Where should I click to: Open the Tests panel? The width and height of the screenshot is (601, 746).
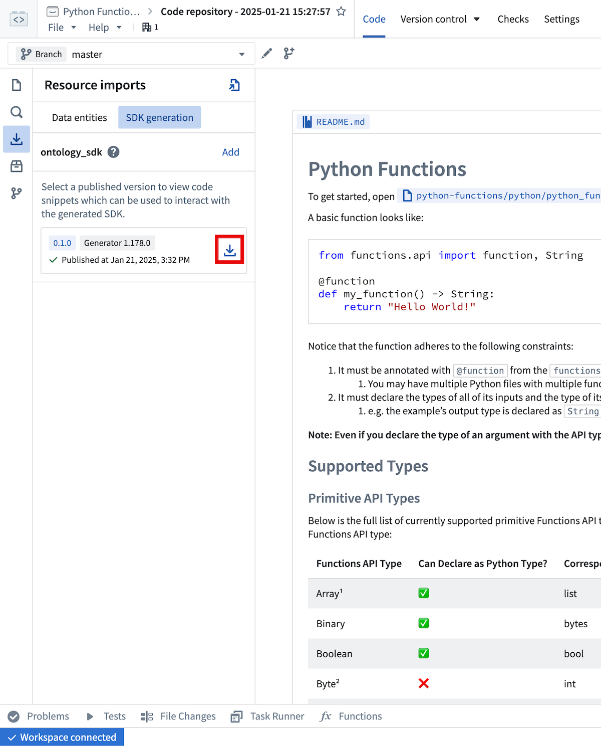pos(106,716)
